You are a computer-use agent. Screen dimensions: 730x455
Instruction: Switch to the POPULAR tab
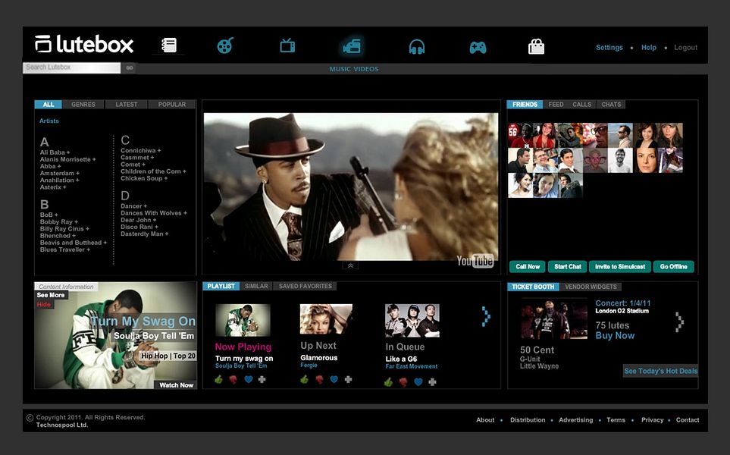[x=172, y=105]
